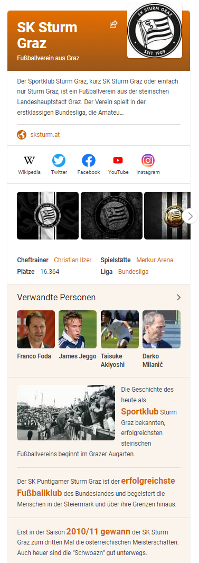Open the Darko Milanič photo
The image size is (199, 563).
point(162,329)
